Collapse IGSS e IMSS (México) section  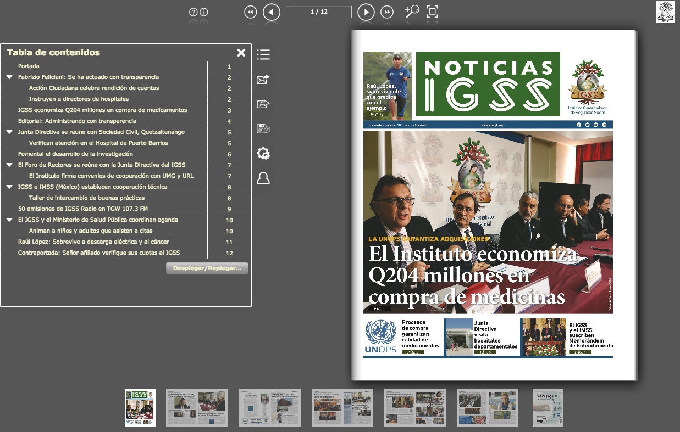point(9,187)
